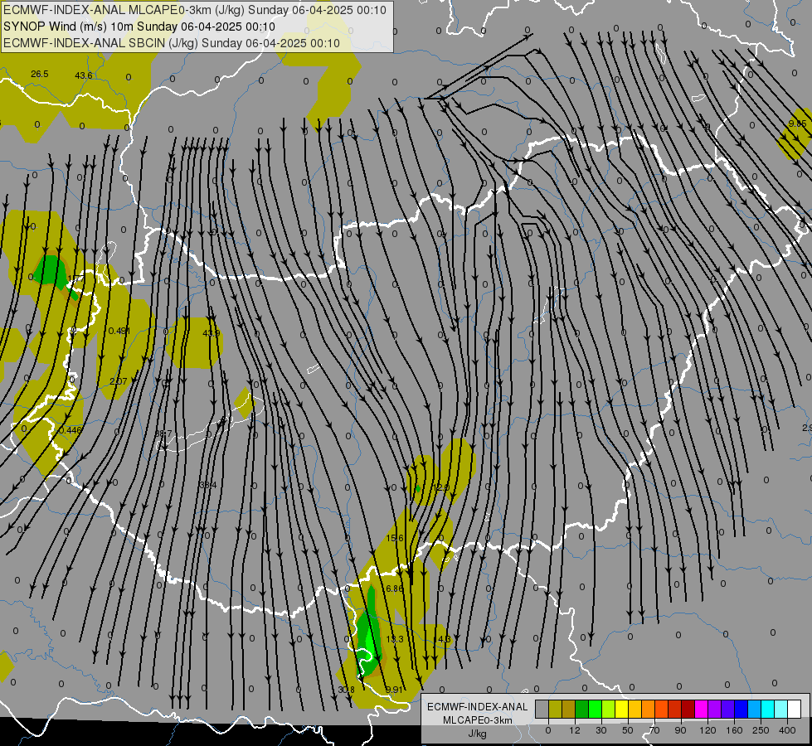This screenshot has width=812, height=746.
Task: Pick the dark green legend swatch
Action: coord(582,709)
